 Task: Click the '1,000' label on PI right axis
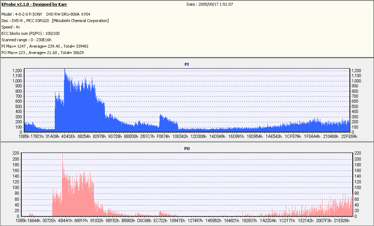click(x=356, y=81)
